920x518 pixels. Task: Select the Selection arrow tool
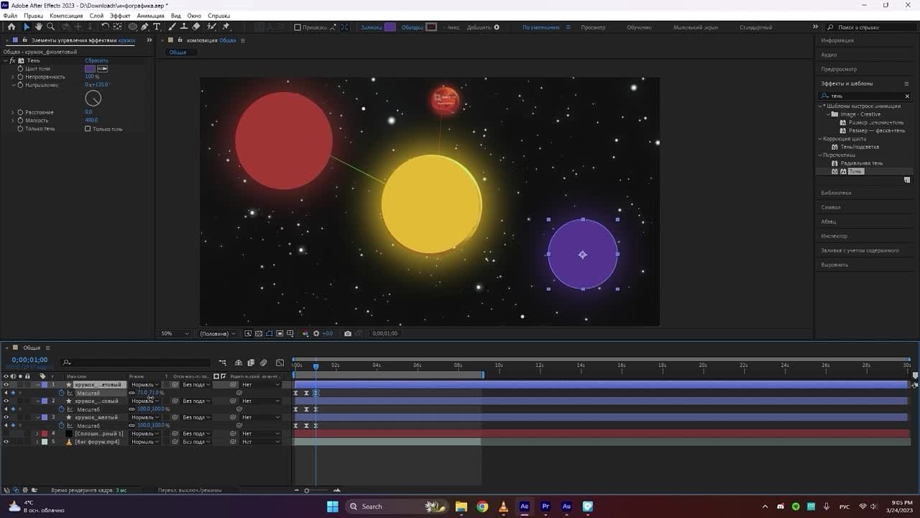(27, 27)
